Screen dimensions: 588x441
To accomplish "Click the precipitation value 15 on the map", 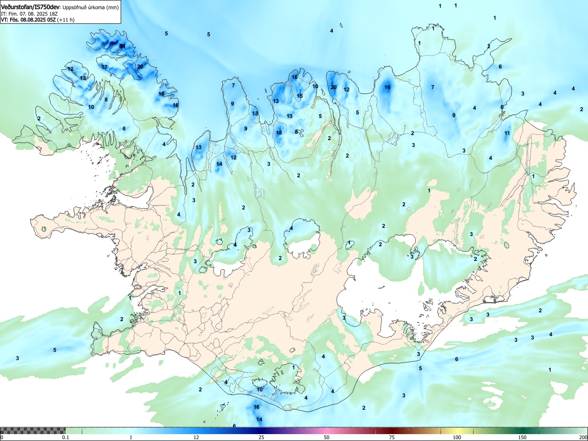I will (300, 96).
